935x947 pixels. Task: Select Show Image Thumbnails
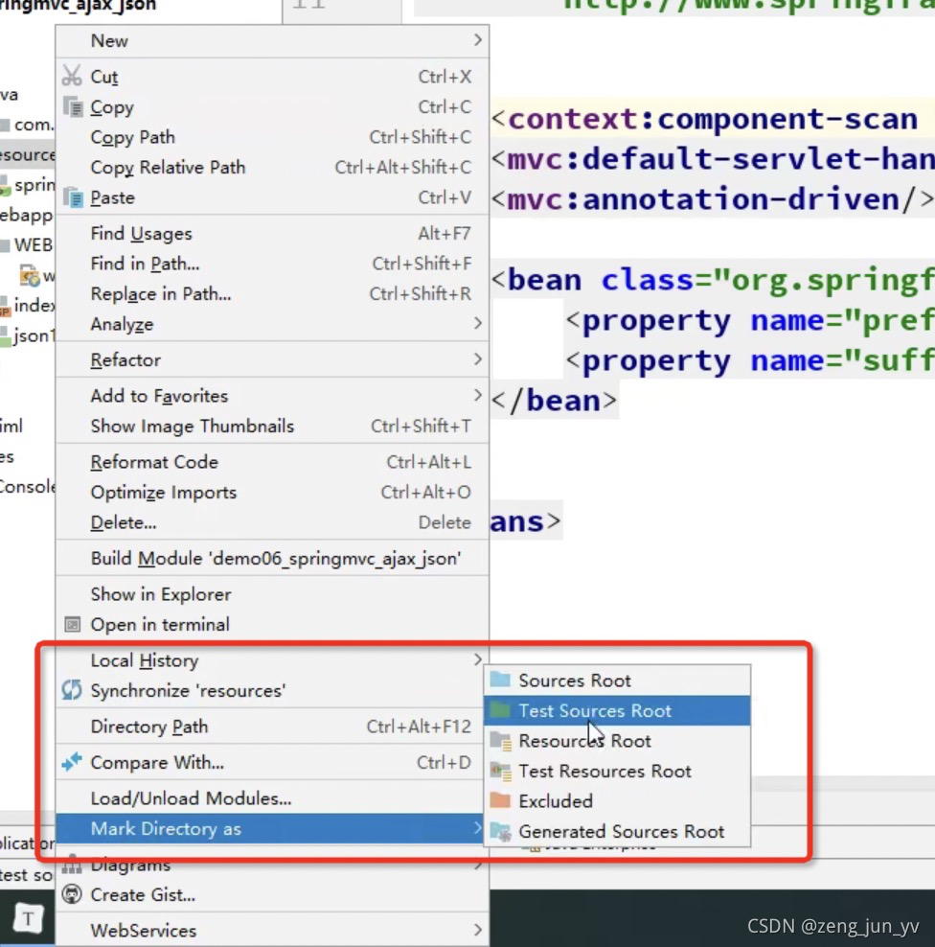(x=272, y=427)
